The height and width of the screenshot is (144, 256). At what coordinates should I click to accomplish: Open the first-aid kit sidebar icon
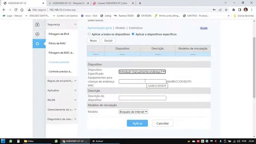tap(37, 24)
